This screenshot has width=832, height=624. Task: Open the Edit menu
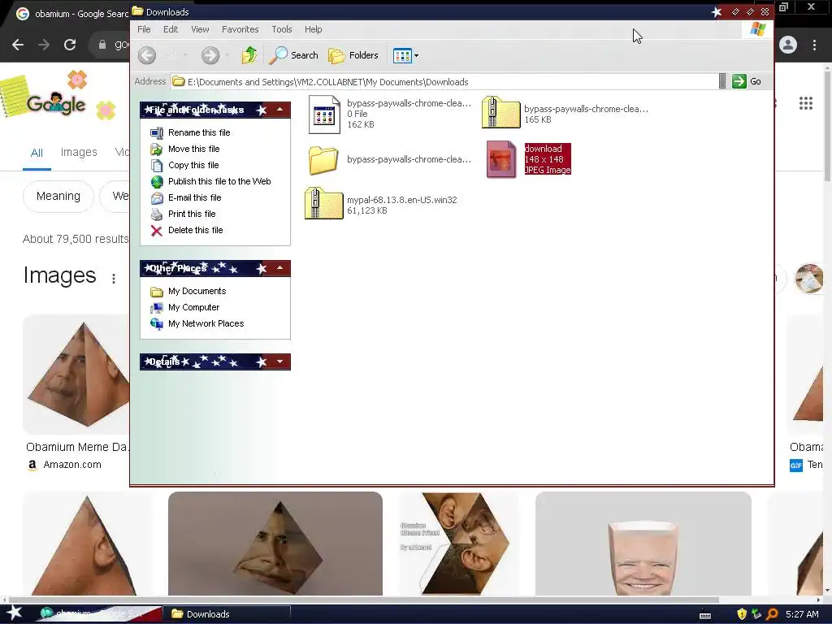click(x=171, y=29)
